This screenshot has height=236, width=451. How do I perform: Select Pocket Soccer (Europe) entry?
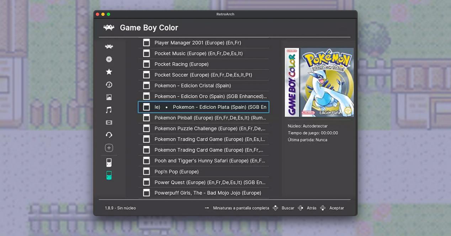204,75
